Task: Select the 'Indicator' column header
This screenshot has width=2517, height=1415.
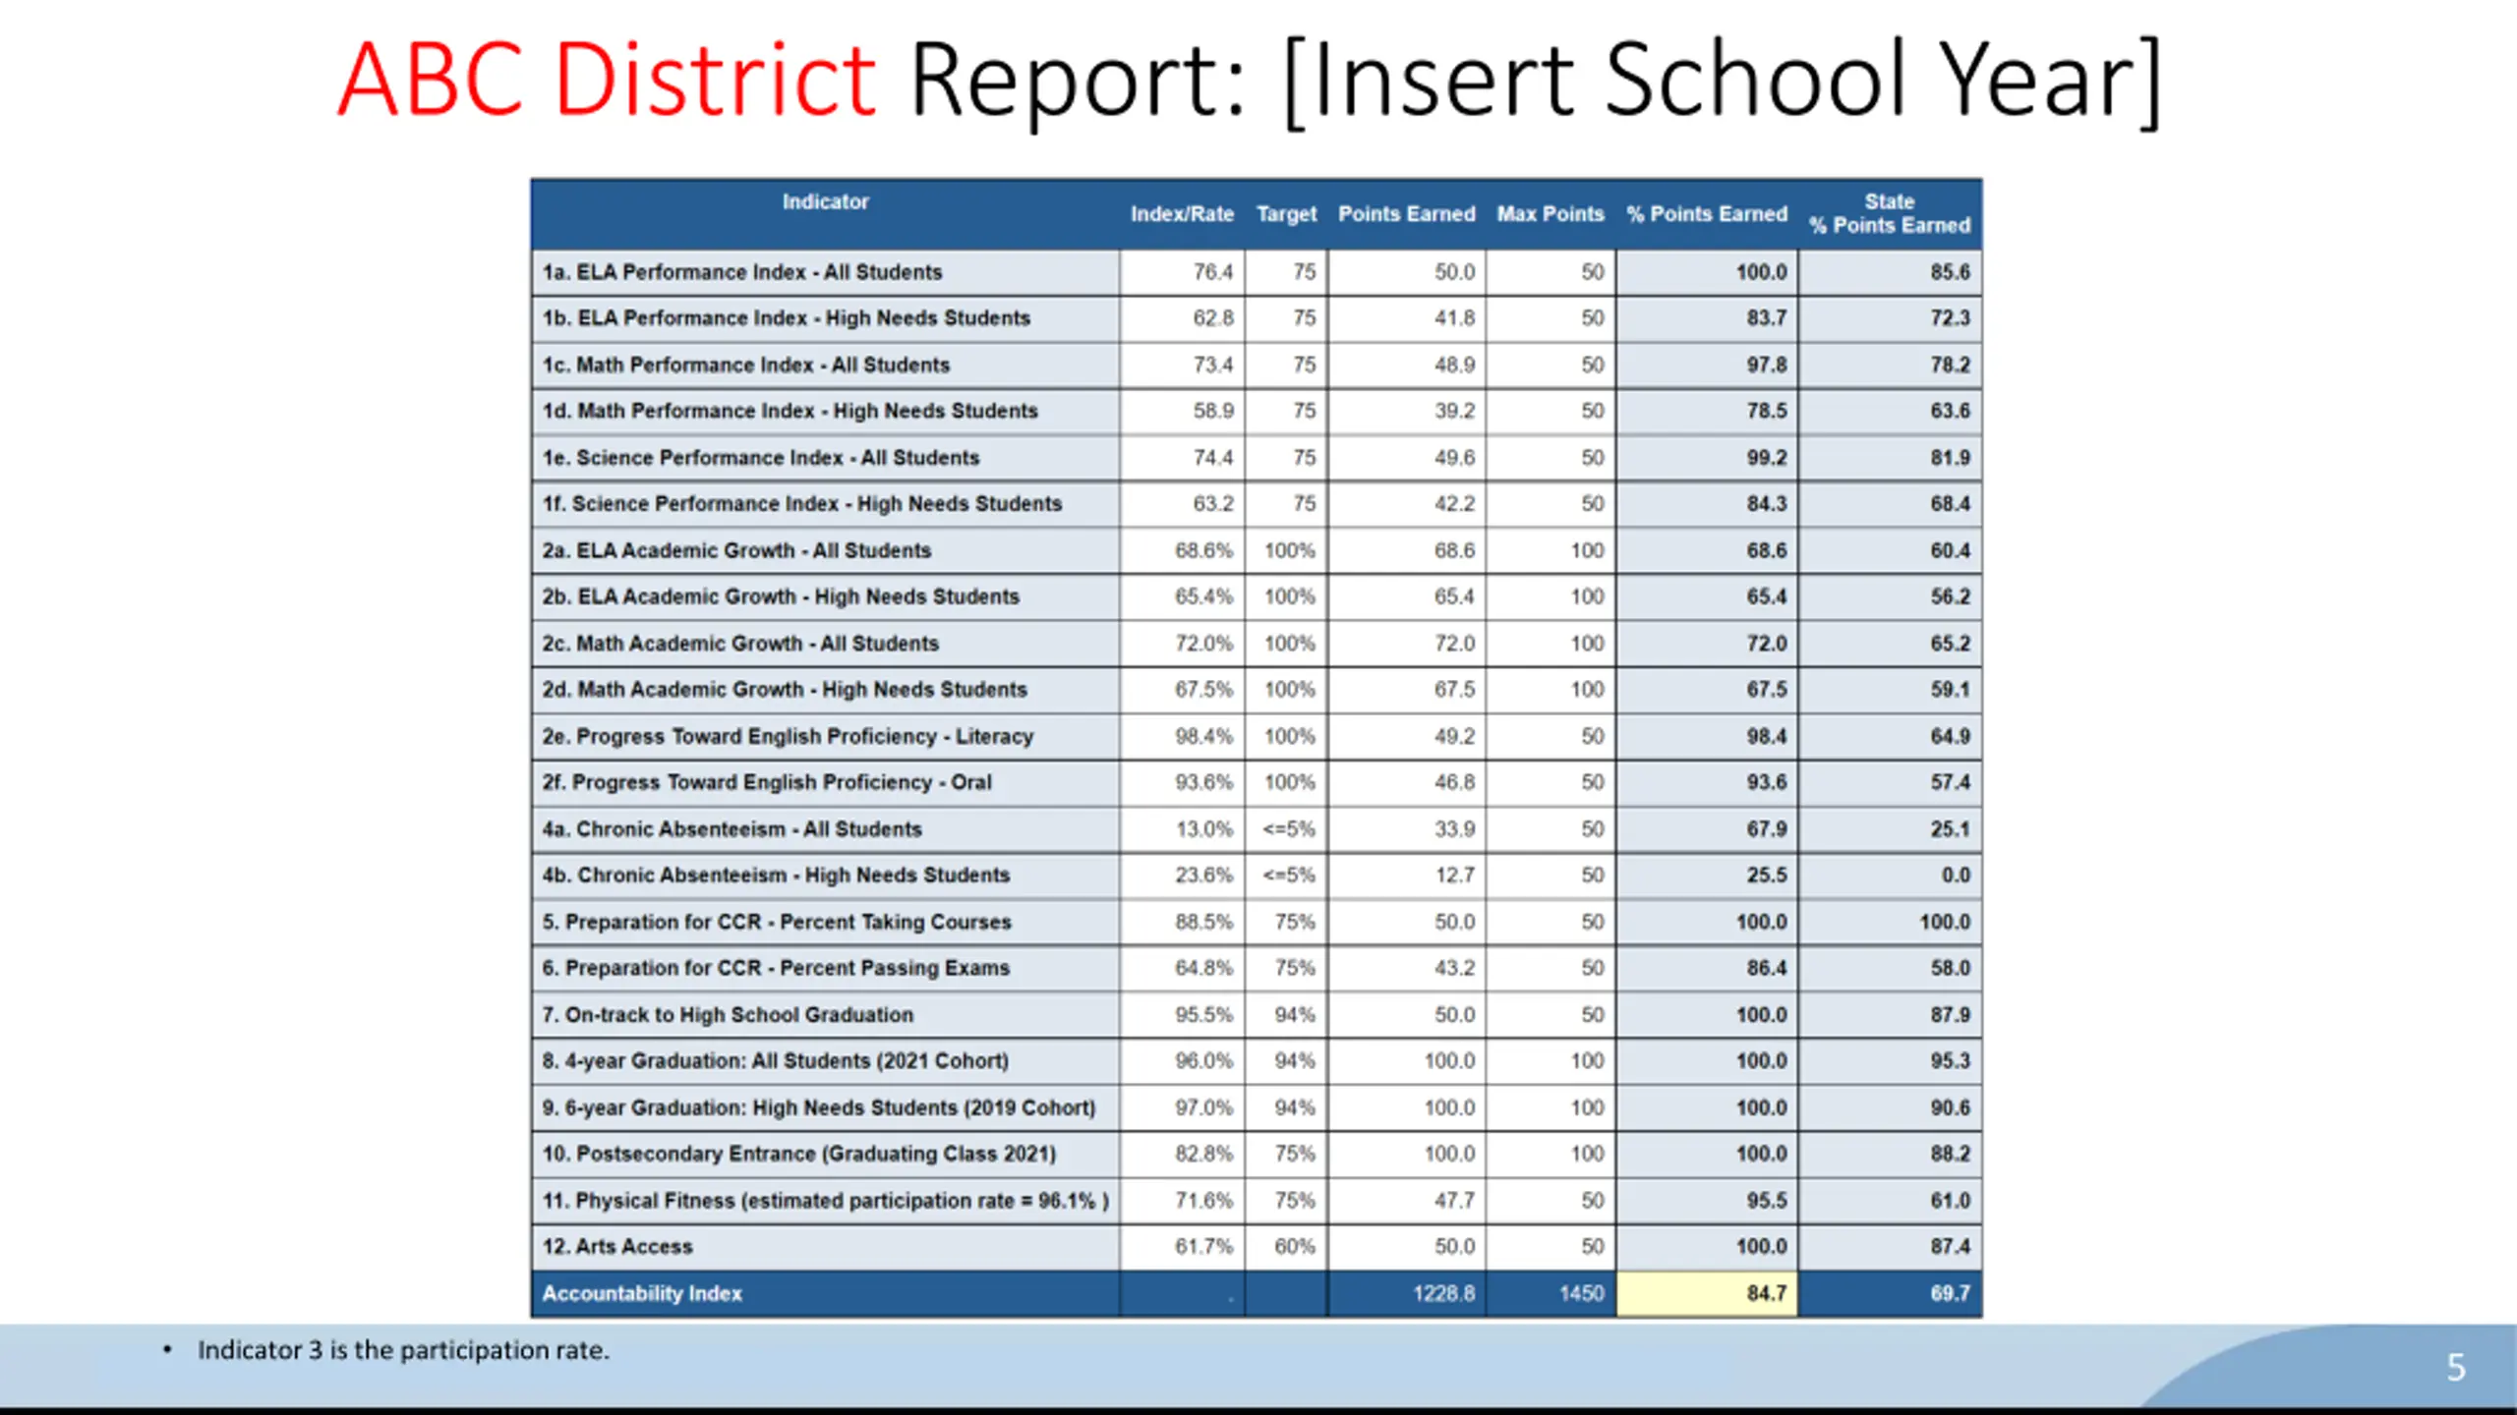Action: click(825, 201)
